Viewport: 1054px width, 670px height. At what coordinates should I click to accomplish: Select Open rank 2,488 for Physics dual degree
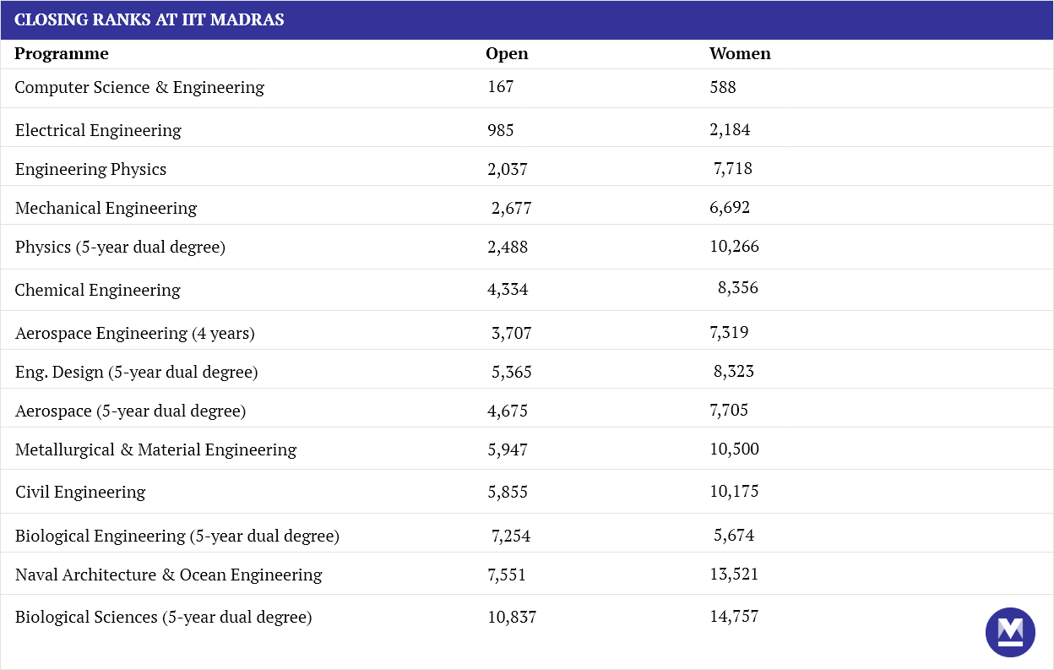point(508,248)
